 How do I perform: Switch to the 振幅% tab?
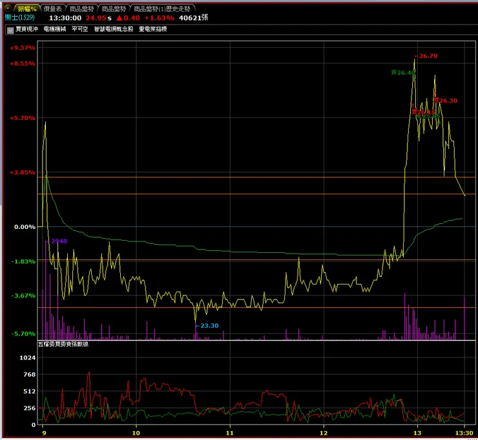[x=27, y=9]
